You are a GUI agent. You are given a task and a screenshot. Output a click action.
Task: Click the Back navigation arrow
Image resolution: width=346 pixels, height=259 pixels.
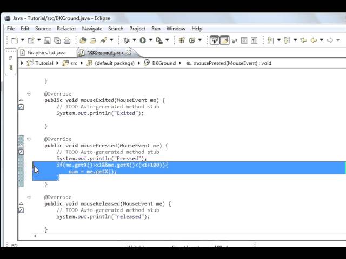click(x=314, y=40)
